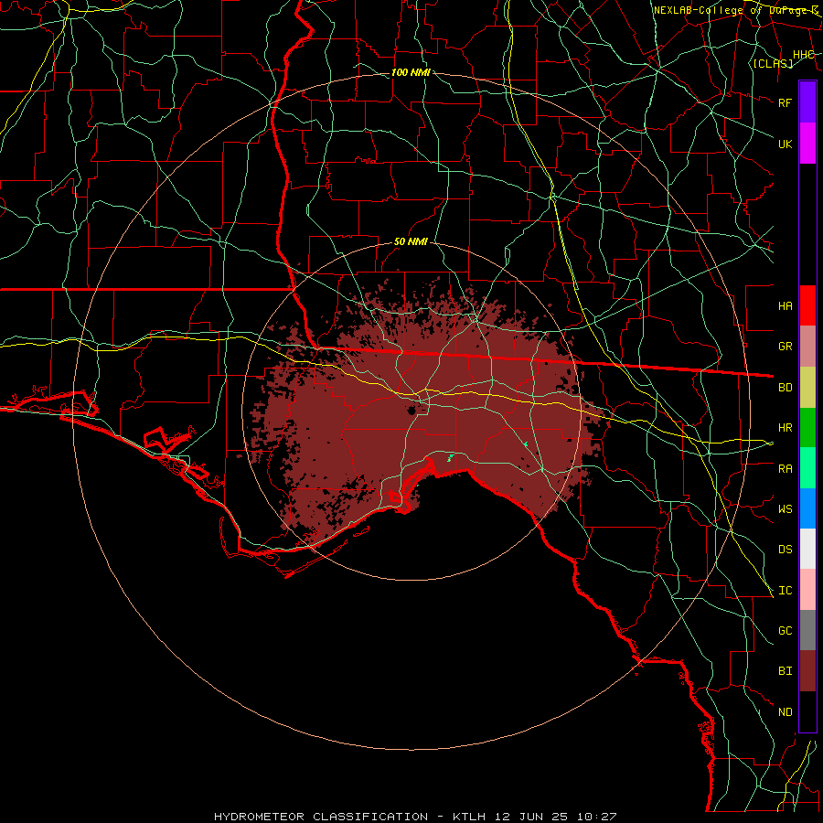Click the BI legend label

point(786,671)
